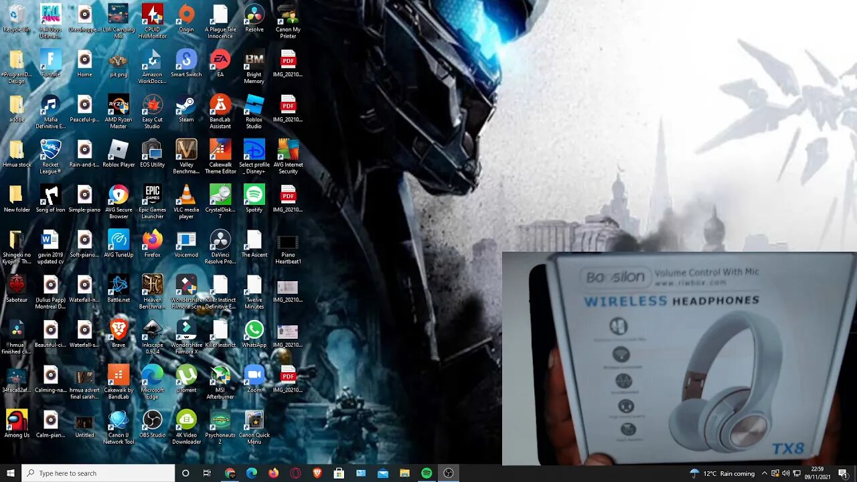This screenshot has height=482, width=857.
Task: Open the Roblox Studio desktop icon
Action: point(254,112)
